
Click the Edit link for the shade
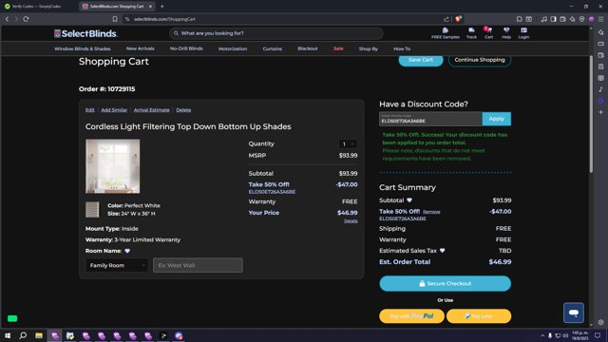[90, 110]
